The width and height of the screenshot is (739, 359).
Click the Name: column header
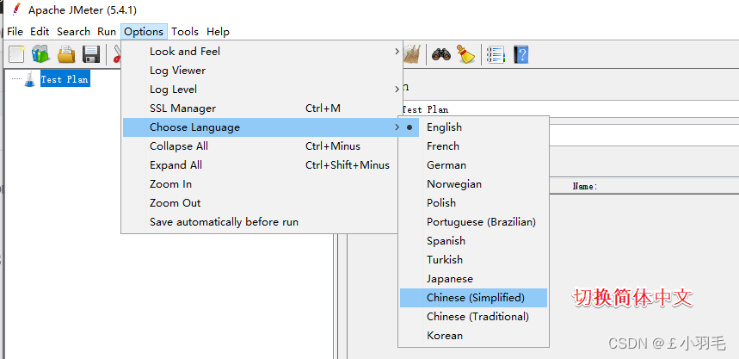click(585, 186)
